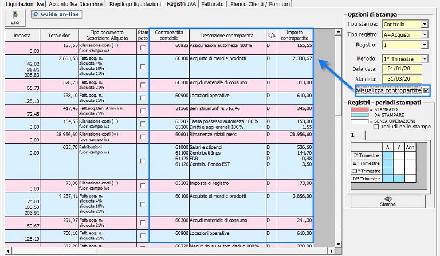Screen dimensions: 440x256
Task: Click the II° Trimestre row label
Action: pyautogui.click(x=366, y=163)
